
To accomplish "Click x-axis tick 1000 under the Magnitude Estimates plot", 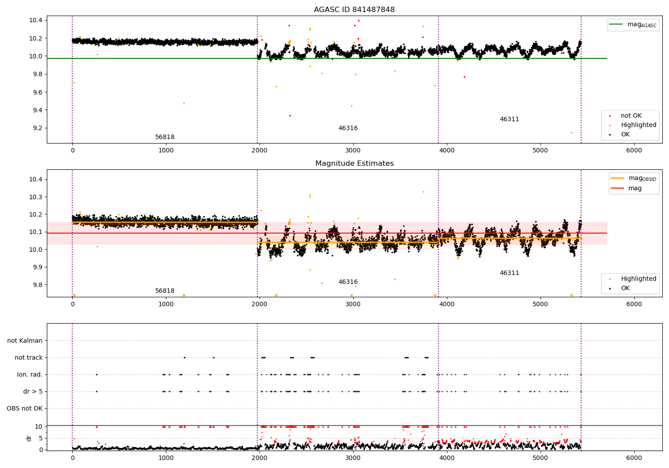I will click(166, 304).
